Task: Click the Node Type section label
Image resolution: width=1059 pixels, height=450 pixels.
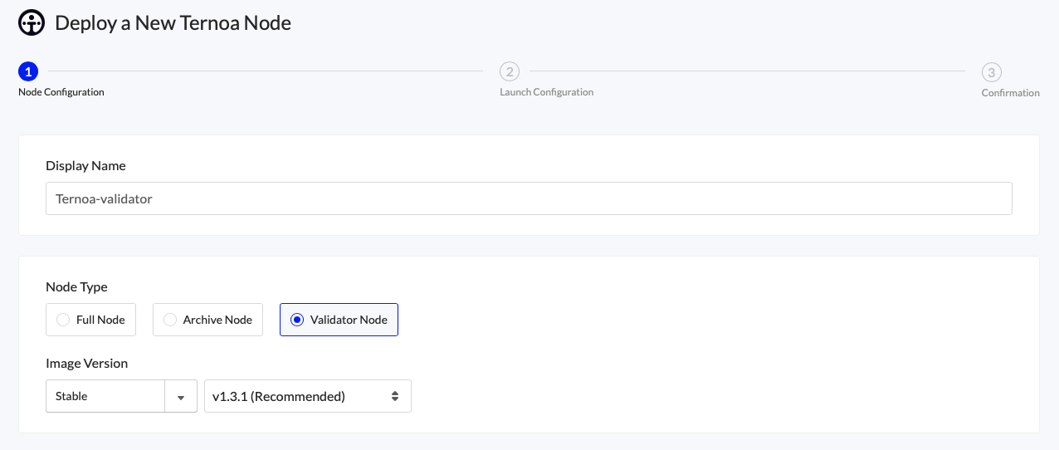Action: coord(76,286)
